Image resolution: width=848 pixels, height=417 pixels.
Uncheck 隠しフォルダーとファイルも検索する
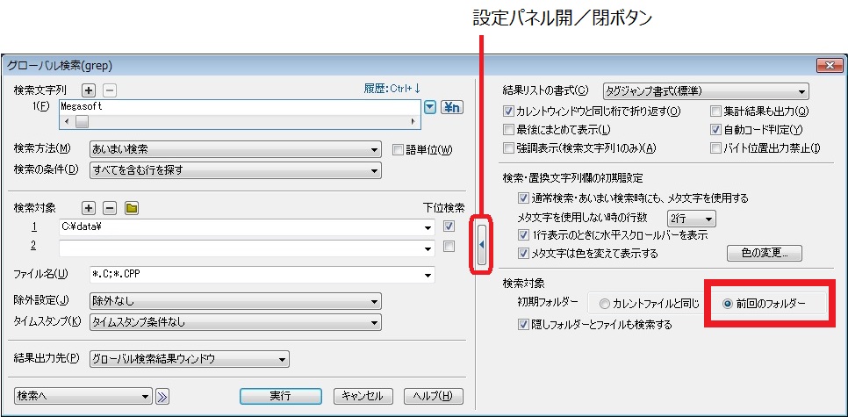coord(524,324)
